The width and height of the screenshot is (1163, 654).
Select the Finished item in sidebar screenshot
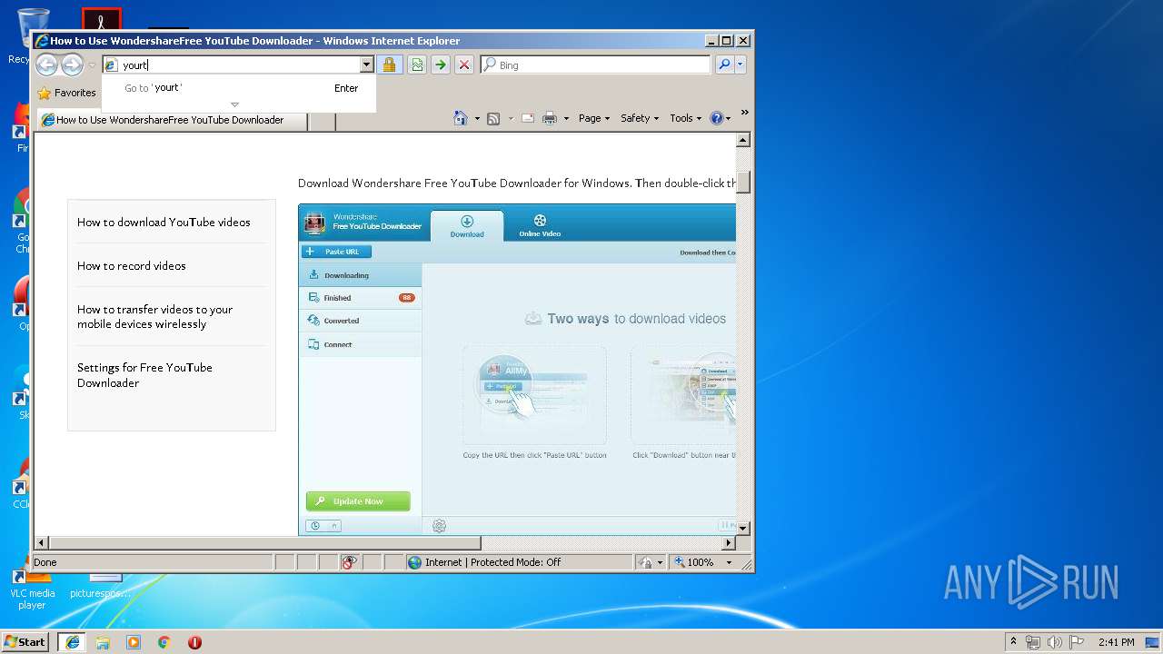tap(360, 298)
